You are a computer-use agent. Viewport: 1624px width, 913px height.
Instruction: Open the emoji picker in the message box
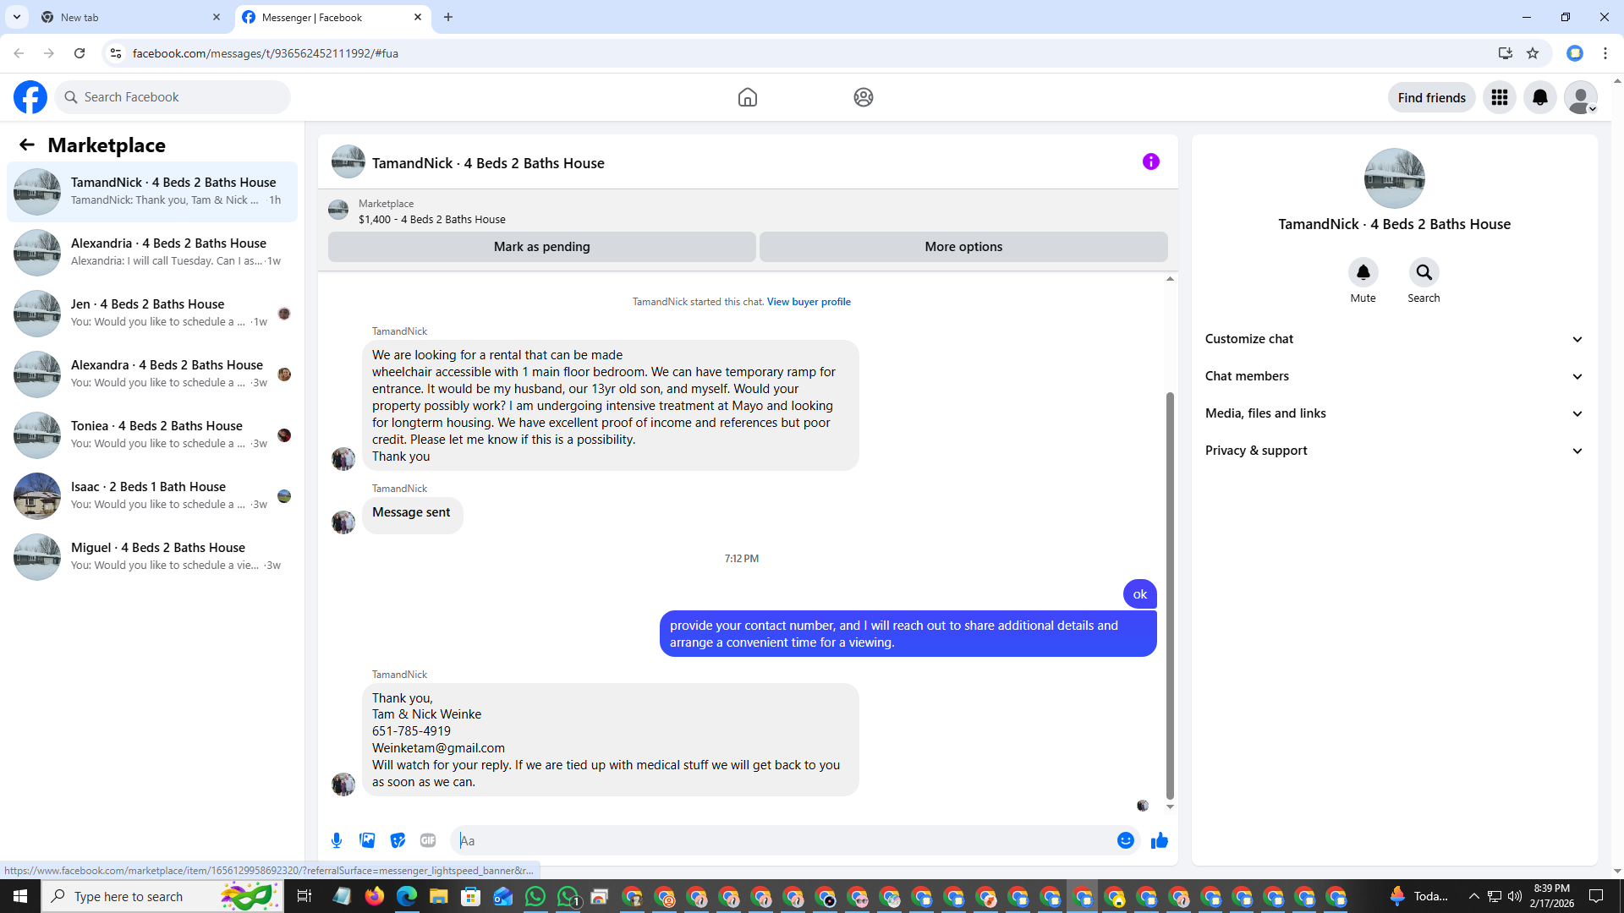click(x=1125, y=840)
